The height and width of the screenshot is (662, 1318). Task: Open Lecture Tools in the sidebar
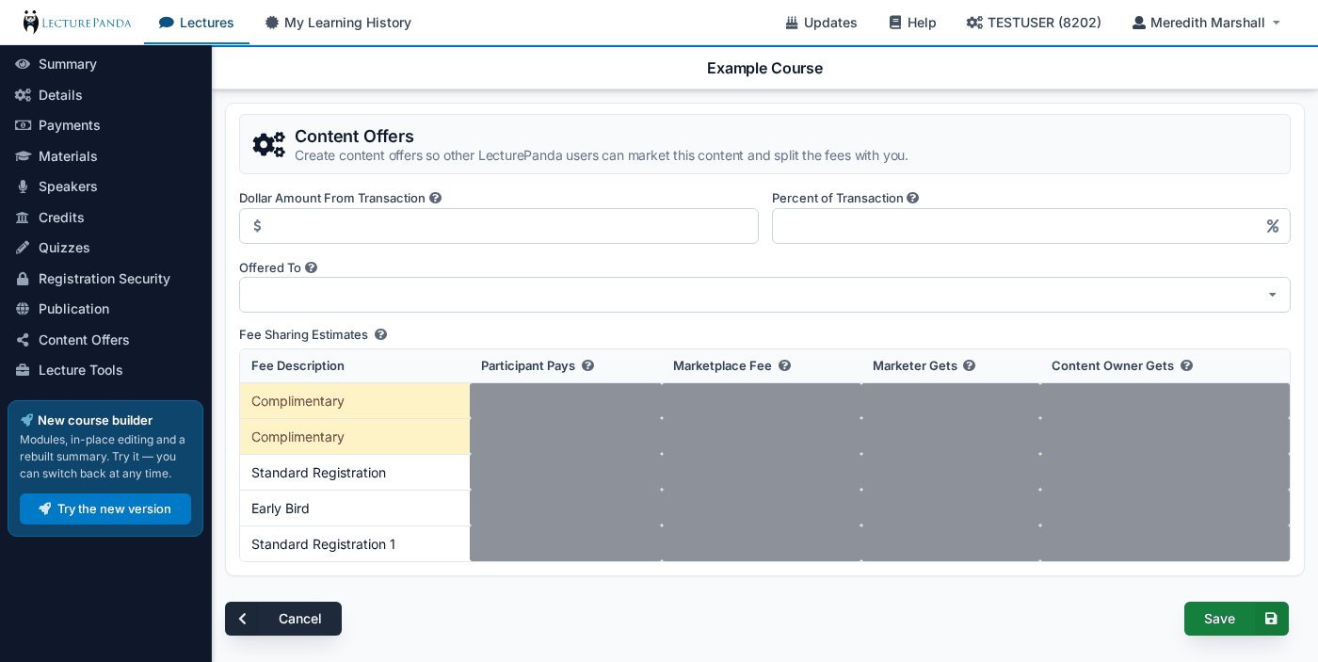tap(105, 370)
